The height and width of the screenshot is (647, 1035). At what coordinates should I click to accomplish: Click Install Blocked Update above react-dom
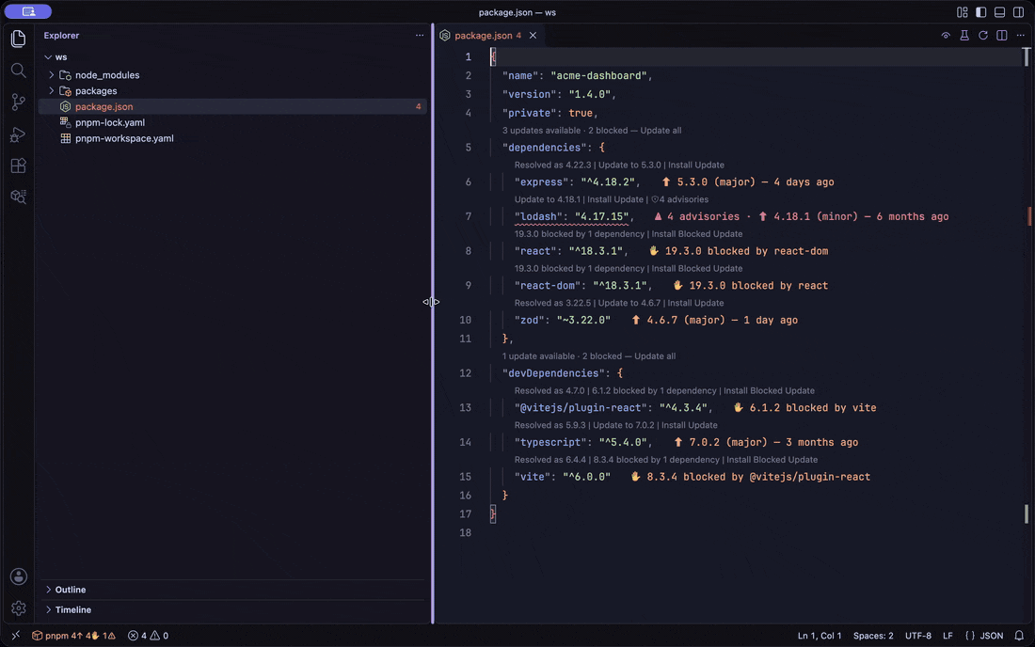click(697, 268)
